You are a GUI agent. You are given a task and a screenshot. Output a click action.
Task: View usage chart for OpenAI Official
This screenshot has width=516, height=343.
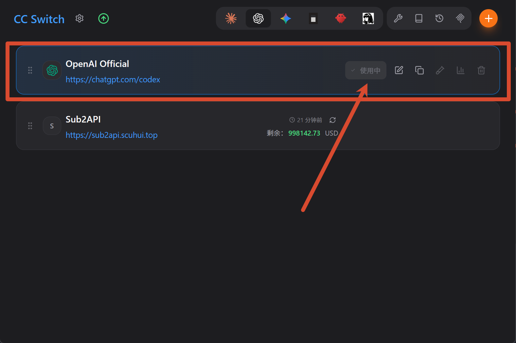click(x=461, y=70)
